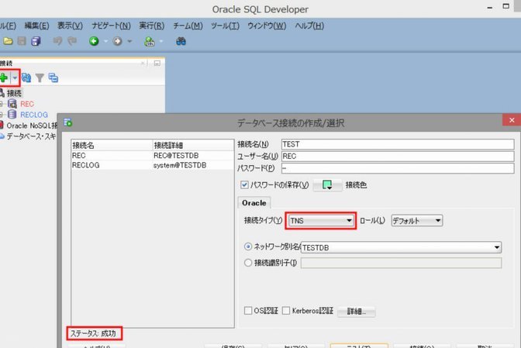Click the greyed single-disk save icon

22,41
